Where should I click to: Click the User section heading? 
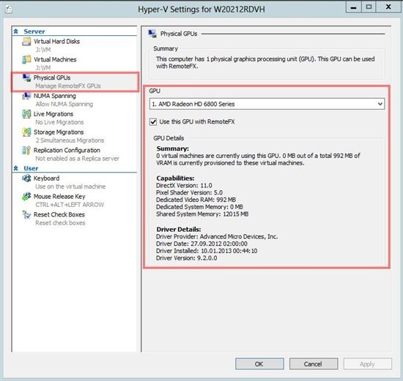click(x=31, y=168)
